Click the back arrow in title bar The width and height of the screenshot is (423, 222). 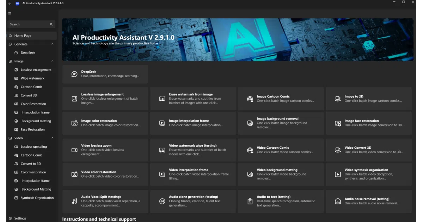(x=10, y=3)
